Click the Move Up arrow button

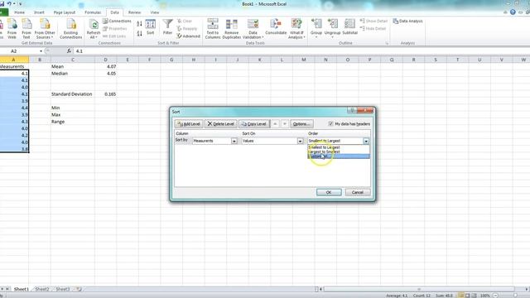[275, 124]
